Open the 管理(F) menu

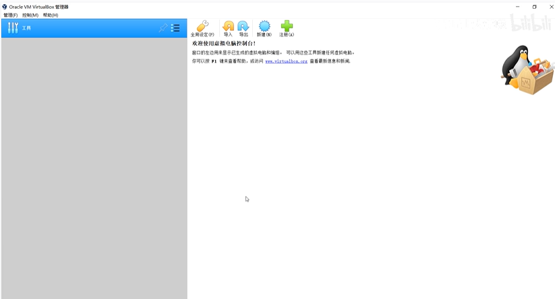pyautogui.click(x=11, y=15)
